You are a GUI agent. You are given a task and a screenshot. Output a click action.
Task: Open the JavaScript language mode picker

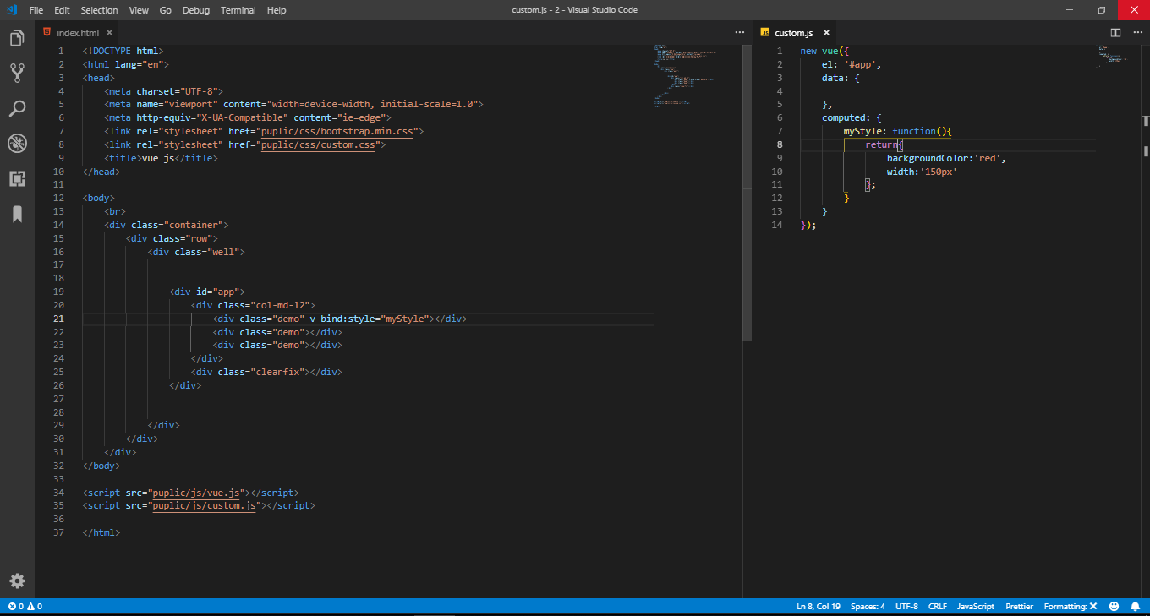coord(975,606)
